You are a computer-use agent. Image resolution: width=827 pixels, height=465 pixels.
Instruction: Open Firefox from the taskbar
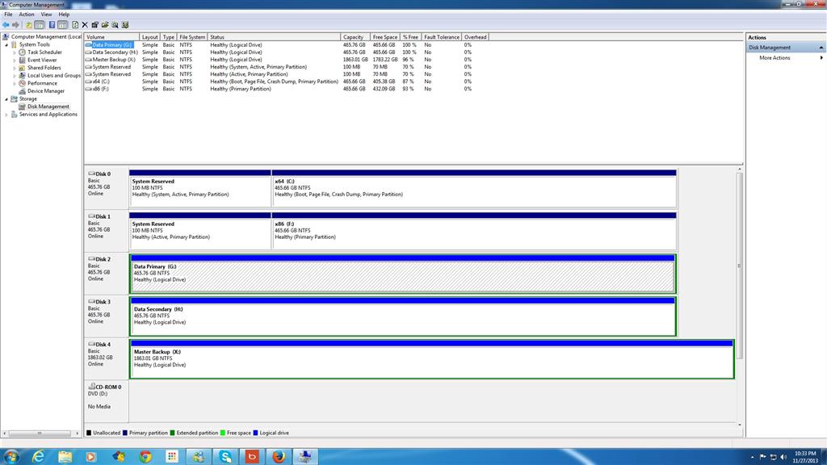point(279,457)
